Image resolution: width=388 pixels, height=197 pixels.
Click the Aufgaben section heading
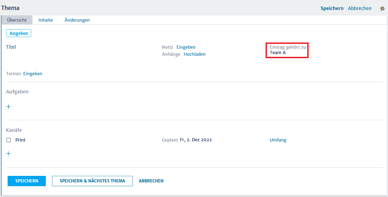click(x=17, y=92)
